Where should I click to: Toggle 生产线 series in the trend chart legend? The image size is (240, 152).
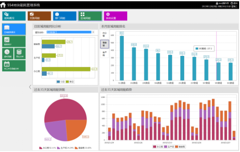(169, 147)
